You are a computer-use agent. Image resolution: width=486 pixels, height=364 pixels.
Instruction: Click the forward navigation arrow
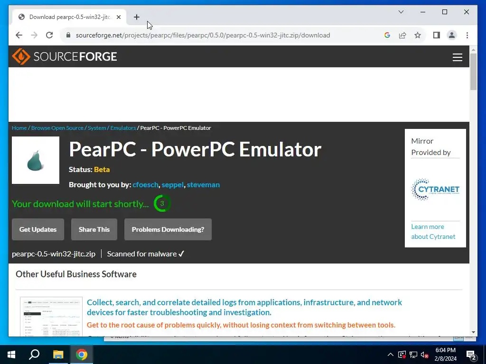tap(34, 35)
